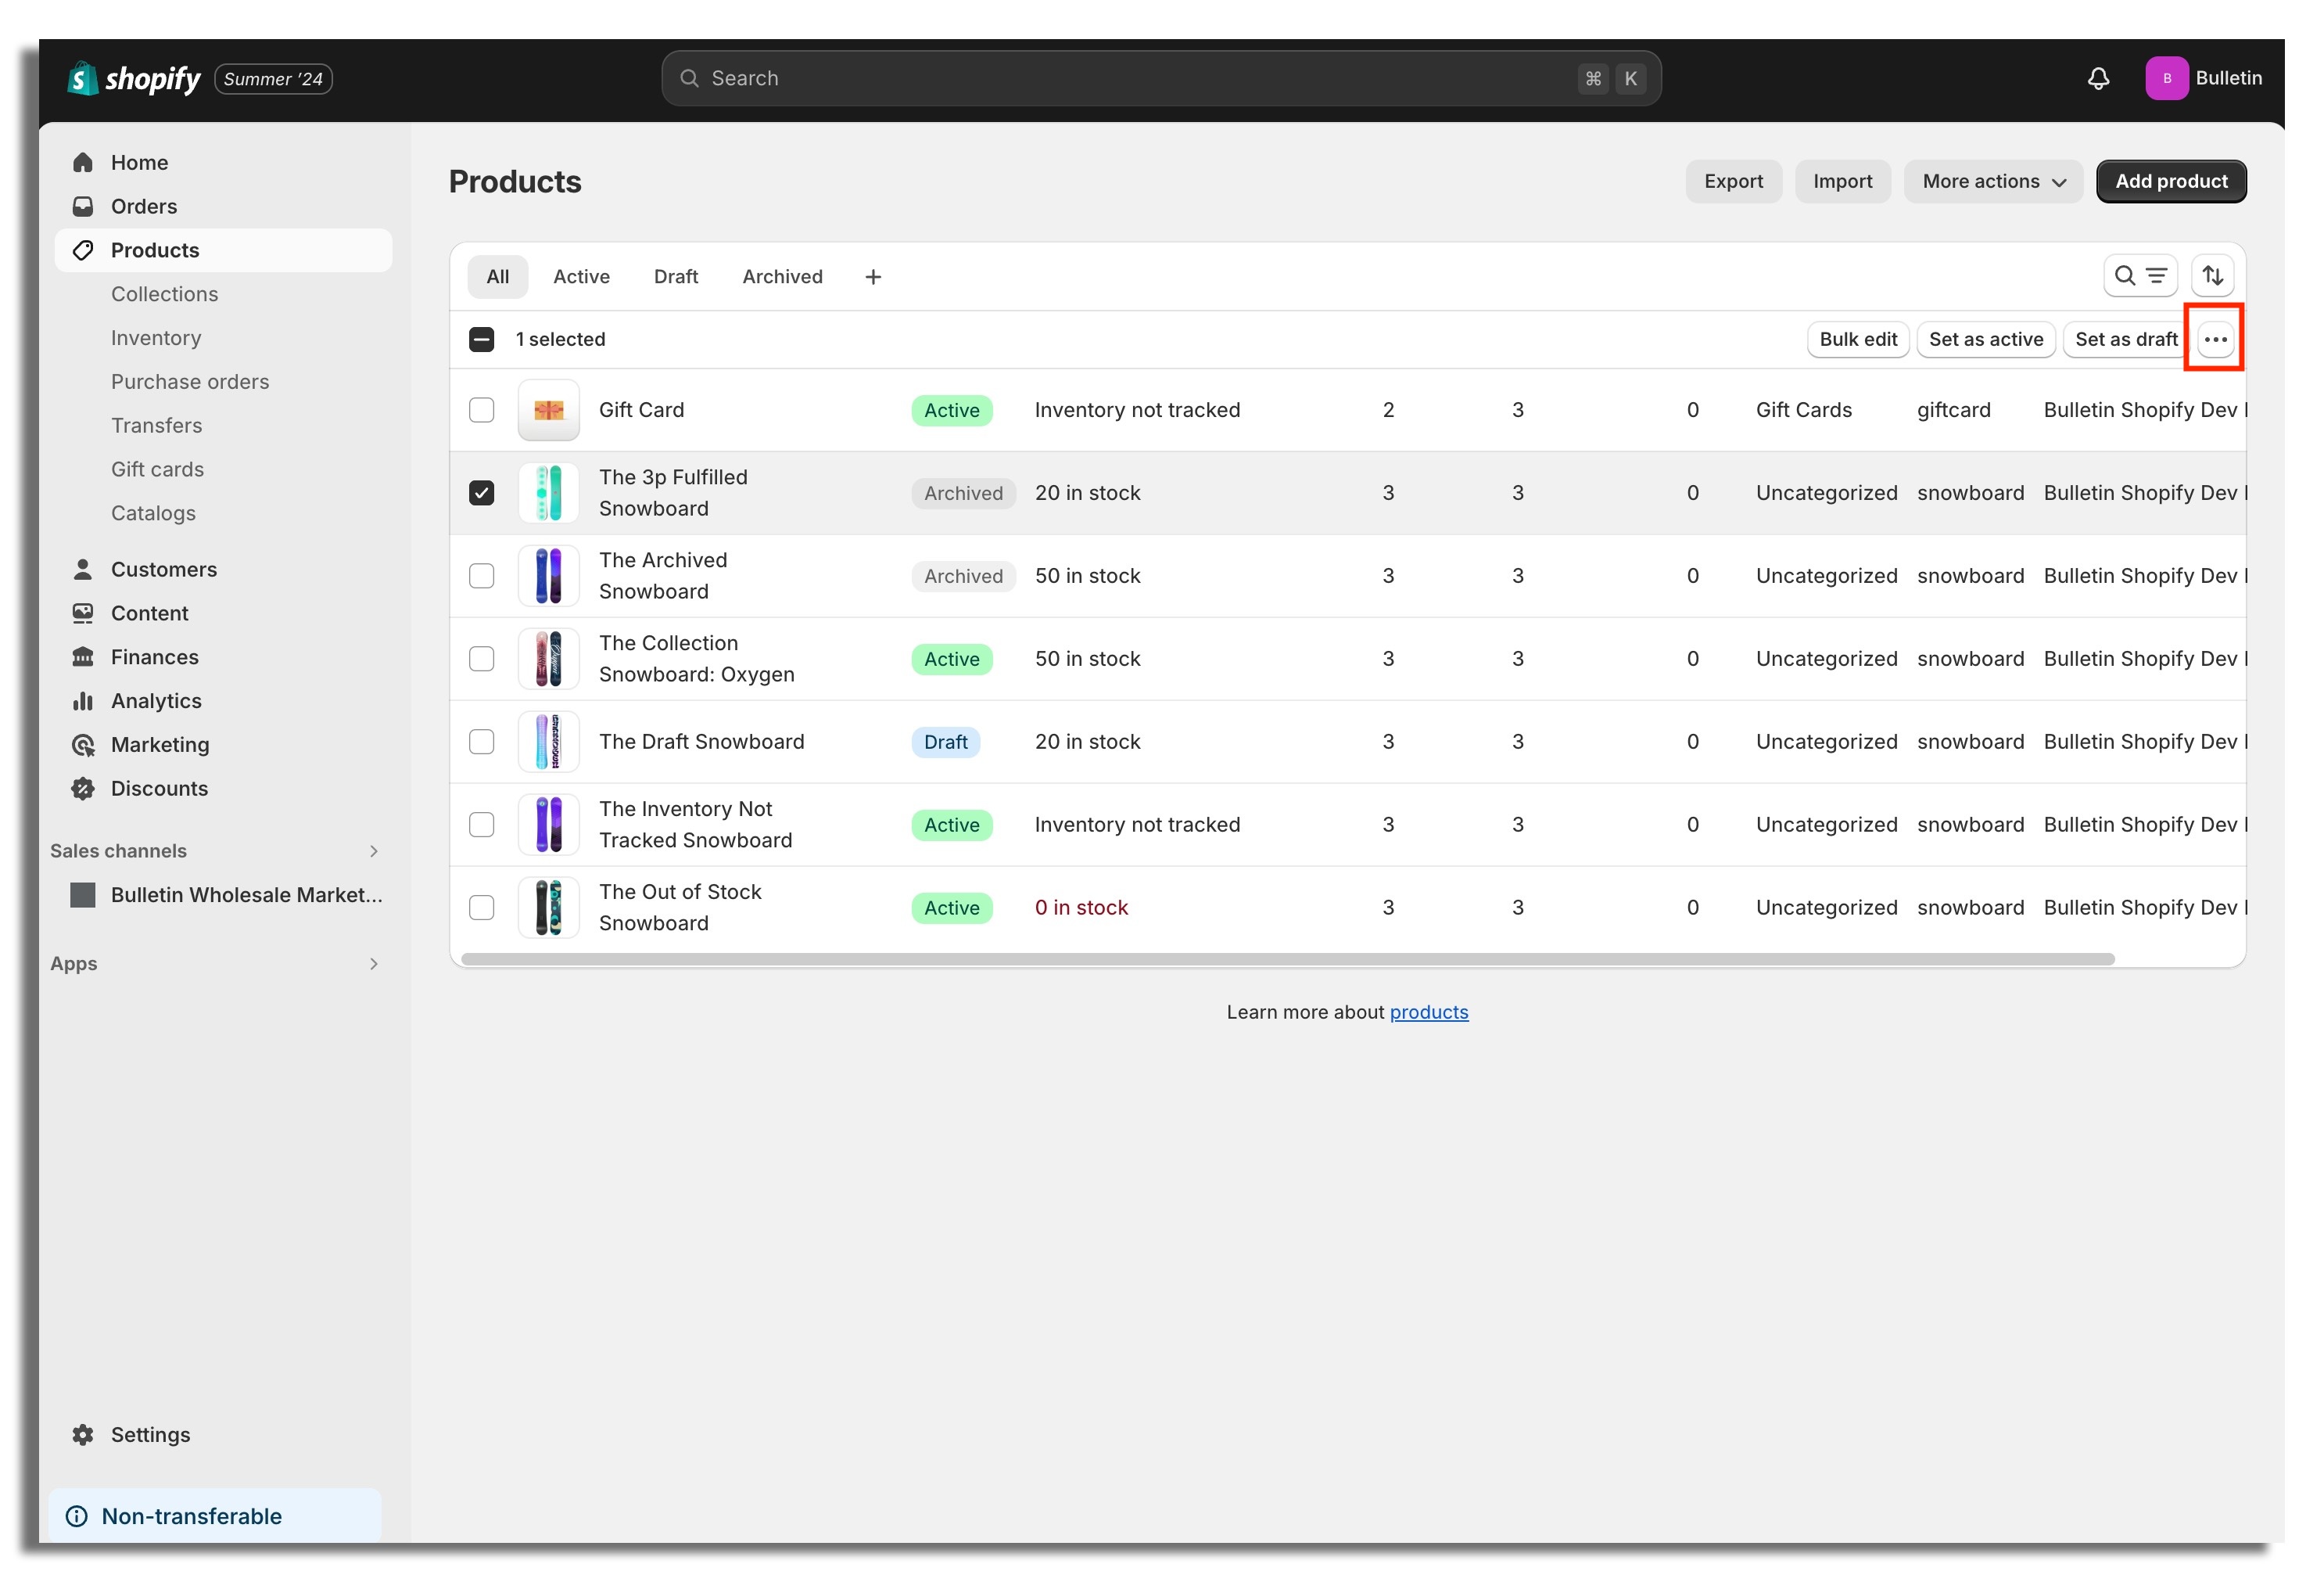Open Catalogs in the sidebar
The image size is (2324, 1582).
(153, 513)
